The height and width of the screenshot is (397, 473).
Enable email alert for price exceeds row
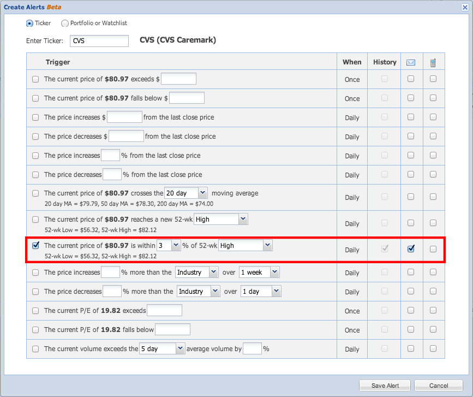point(411,79)
